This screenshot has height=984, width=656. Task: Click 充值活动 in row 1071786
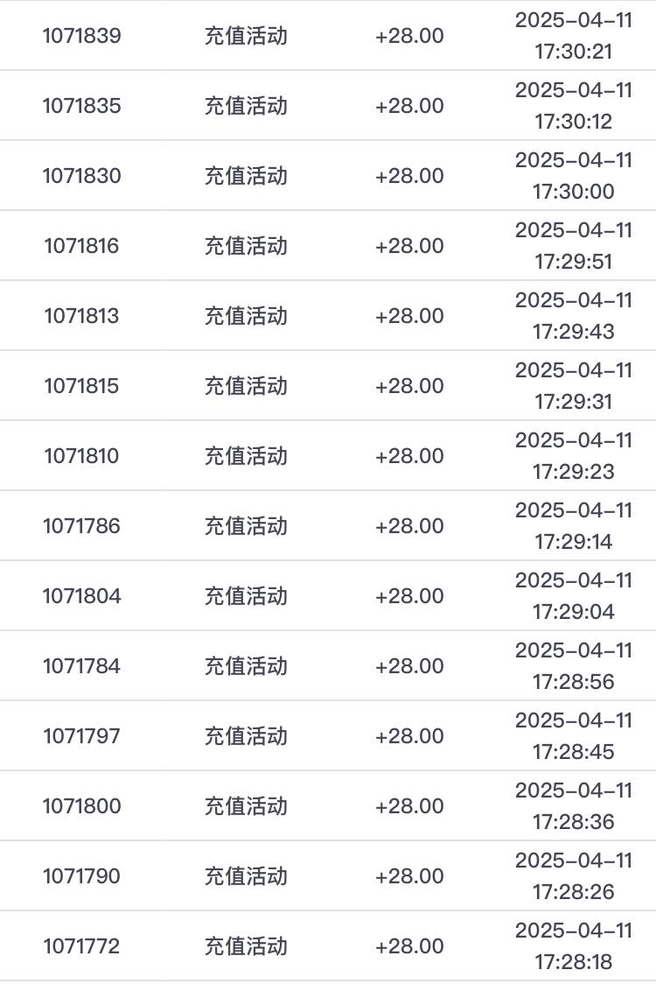246,526
